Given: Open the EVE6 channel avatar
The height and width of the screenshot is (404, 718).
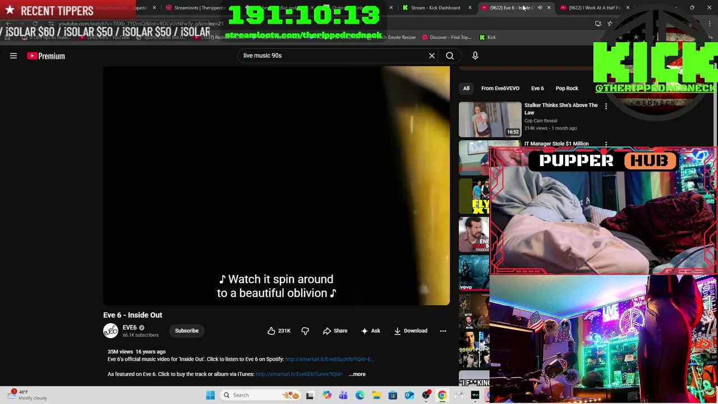Looking at the screenshot, I should [111, 330].
